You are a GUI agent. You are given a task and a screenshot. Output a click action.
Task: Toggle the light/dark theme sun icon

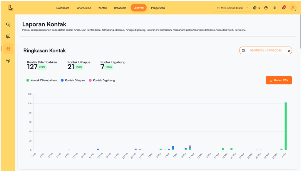(x=275, y=8)
